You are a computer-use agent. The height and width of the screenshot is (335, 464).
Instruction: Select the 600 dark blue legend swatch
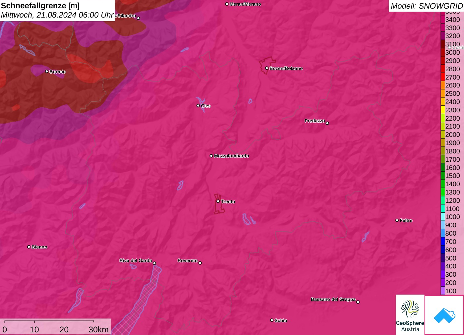point(443,250)
